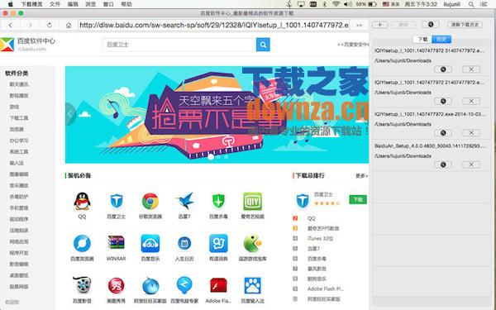Open the 人生日历 icon

(x=184, y=244)
